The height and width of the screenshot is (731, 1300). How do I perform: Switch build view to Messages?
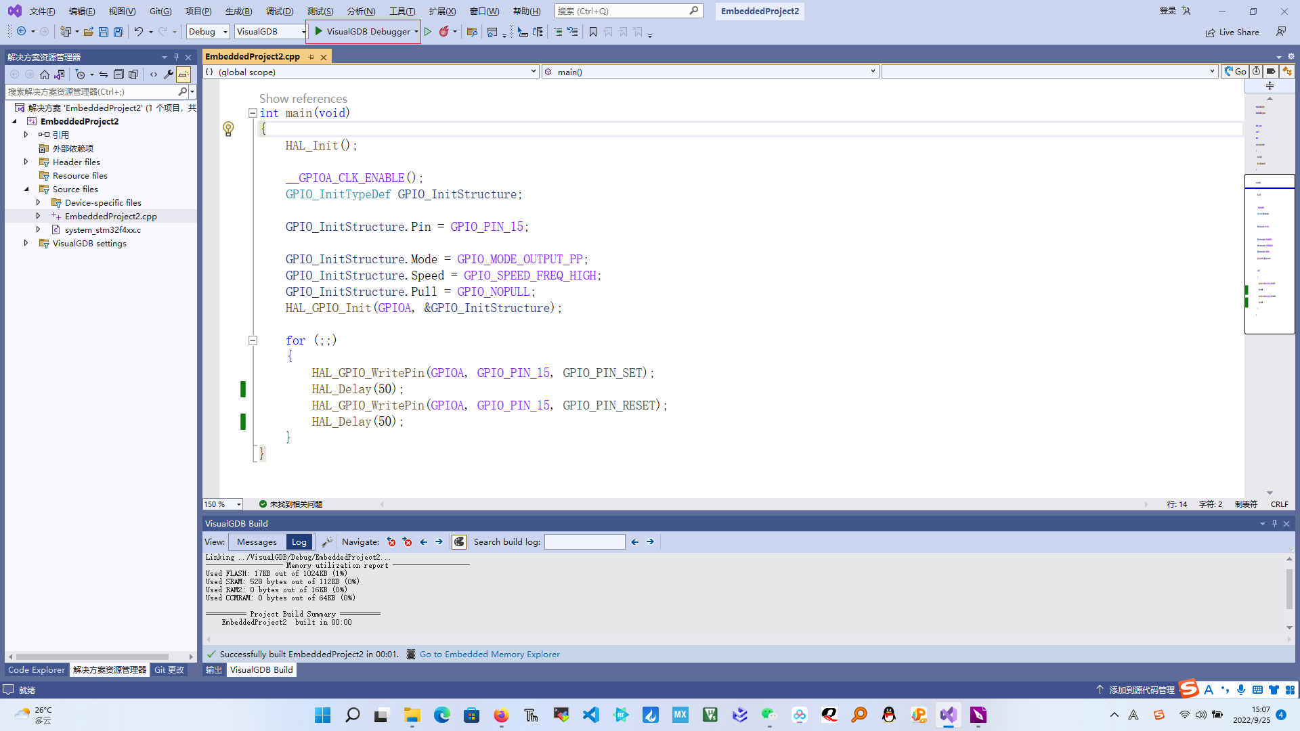click(x=257, y=541)
